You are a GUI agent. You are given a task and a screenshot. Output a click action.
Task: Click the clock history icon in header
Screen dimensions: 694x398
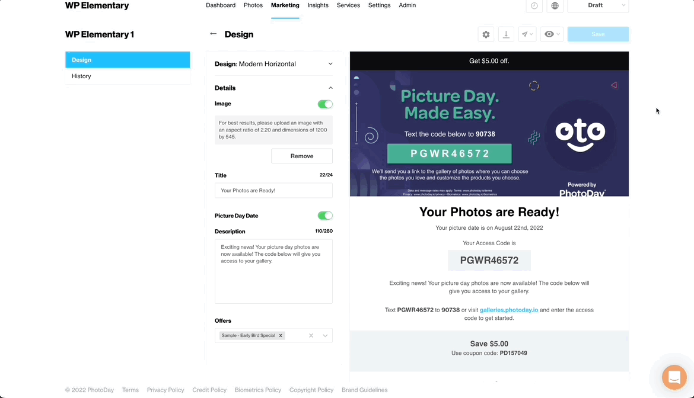[x=534, y=5]
